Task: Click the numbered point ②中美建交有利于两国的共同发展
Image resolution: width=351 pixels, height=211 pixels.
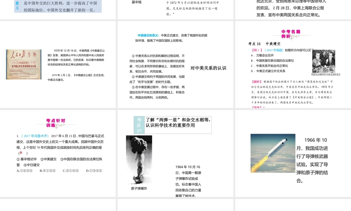Action: pos(157,79)
